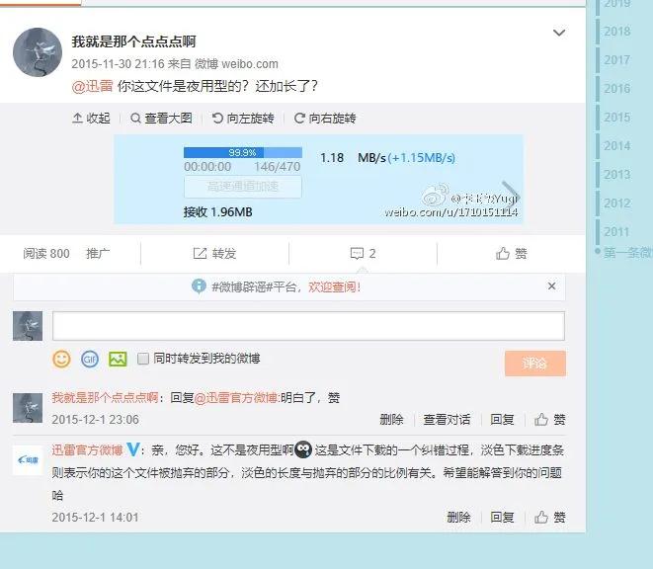Check 同时转发到我的微博 checkbox

(143, 359)
